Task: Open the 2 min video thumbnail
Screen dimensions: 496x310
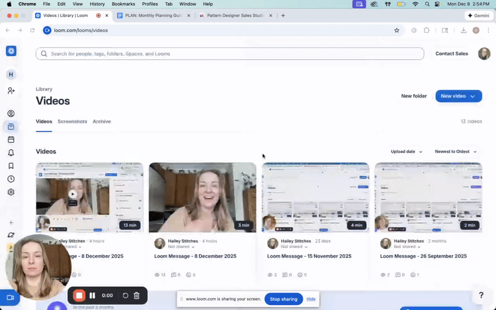Action: tap(428, 198)
